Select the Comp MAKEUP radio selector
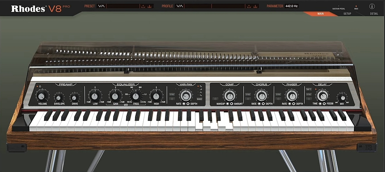 pyautogui.click(x=227, y=104)
